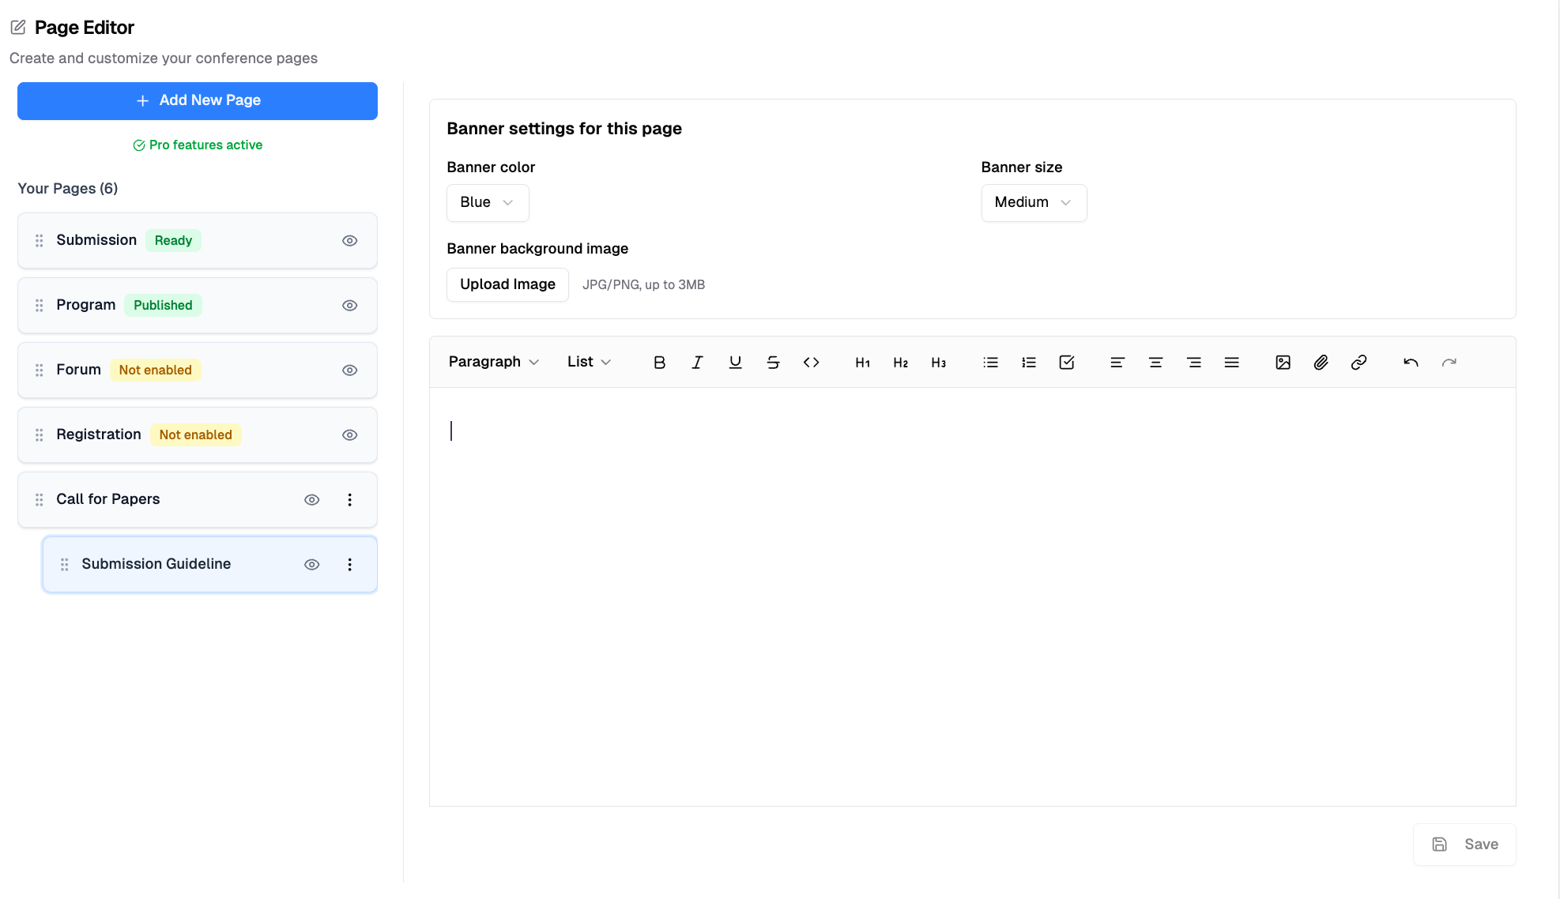This screenshot has height=899, width=1560.
Task: Click the Upload Image button
Action: click(x=507, y=285)
